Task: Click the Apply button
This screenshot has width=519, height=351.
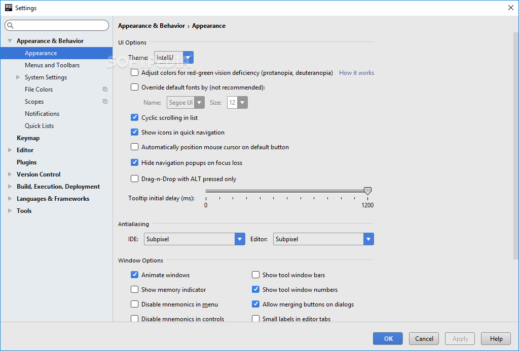Action: point(460,338)
